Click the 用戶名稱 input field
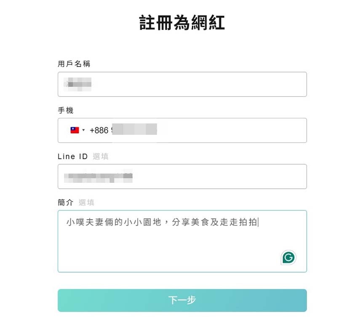 [182, 84]
